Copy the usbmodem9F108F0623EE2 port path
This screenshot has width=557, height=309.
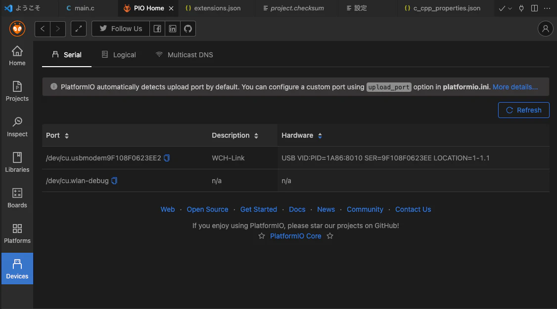pyautogui.click(x=167, y=158)
